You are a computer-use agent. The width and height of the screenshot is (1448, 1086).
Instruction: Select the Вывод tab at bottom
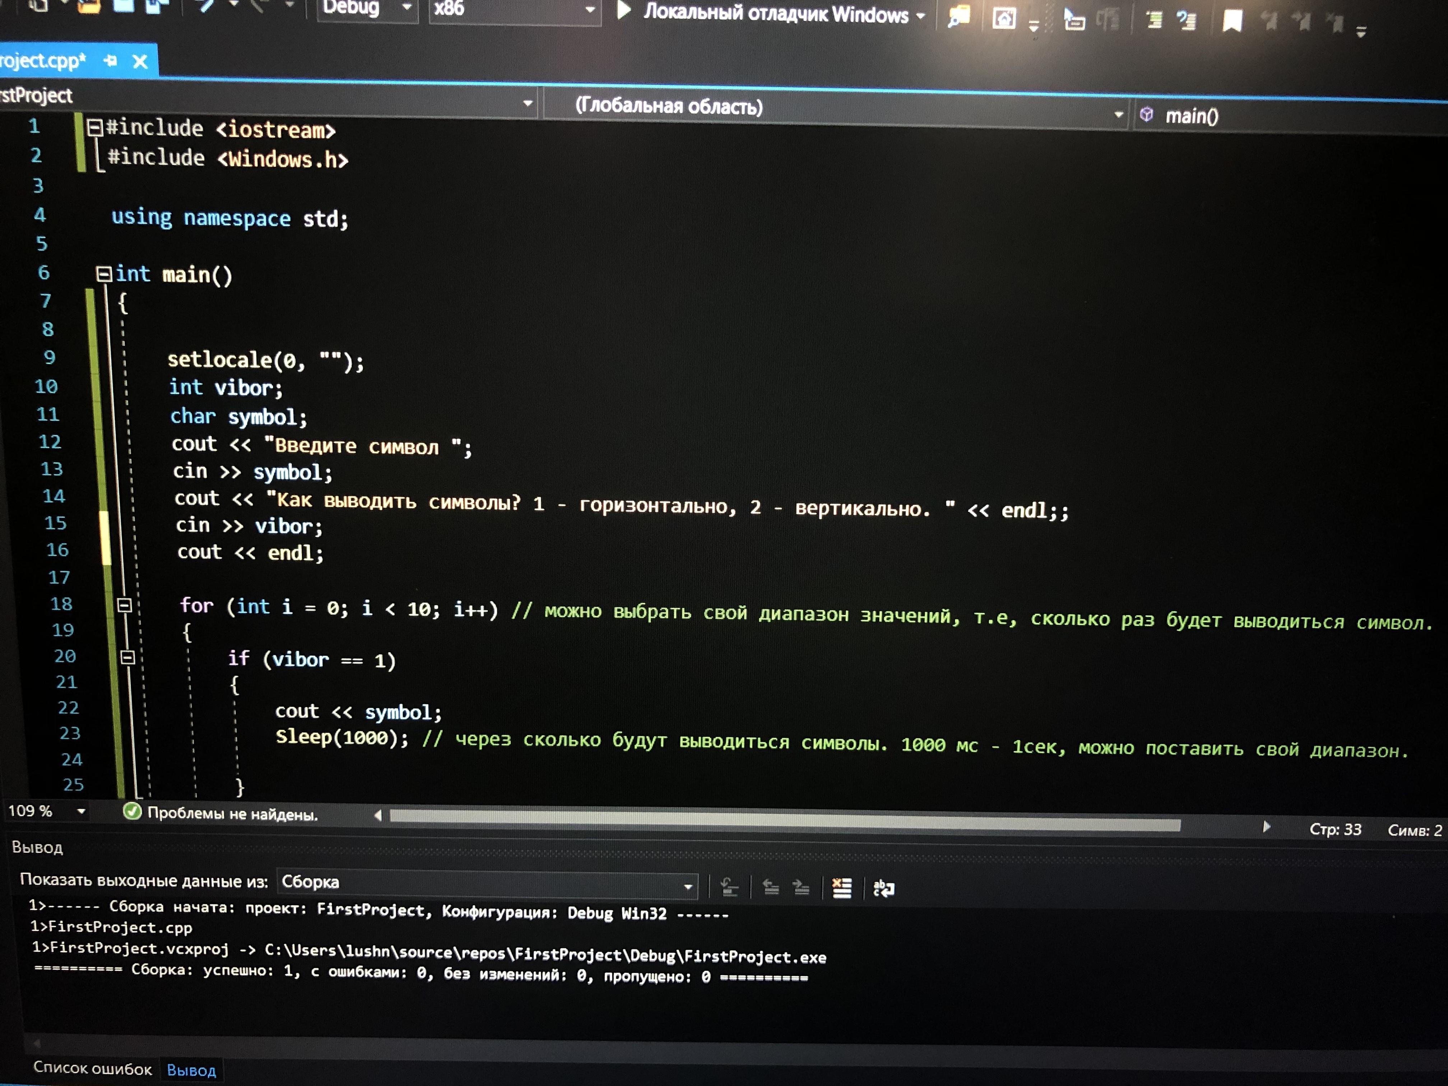(191, 1070)
